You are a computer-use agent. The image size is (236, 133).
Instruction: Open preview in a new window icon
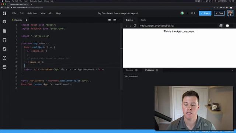tap(221, 25)
